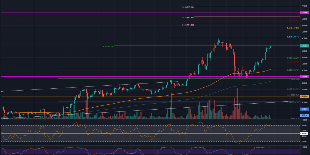Select the magenta 700.00 price axis label

(x=304, y=13)
